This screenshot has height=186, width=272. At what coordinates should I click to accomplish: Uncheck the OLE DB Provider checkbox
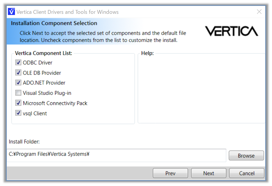18,73
